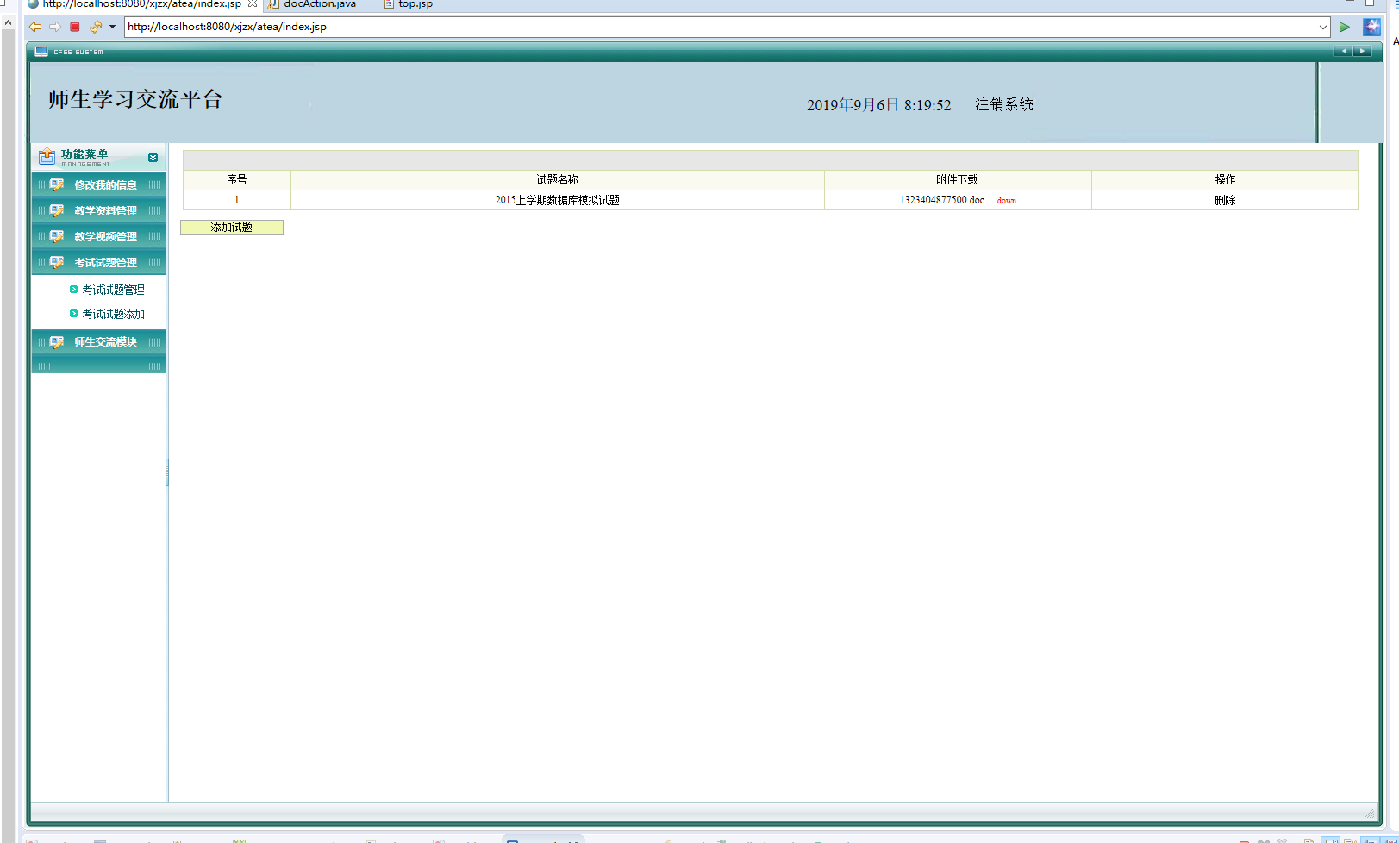Screen dimensions: 1399x843
Task: Open the 修改我的信息 menu section
Action: tap(98, 184)
